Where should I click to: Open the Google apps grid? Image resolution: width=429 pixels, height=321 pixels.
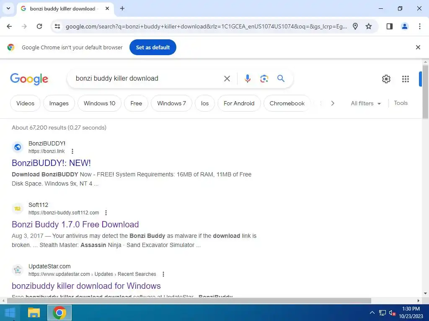point(405,79)
